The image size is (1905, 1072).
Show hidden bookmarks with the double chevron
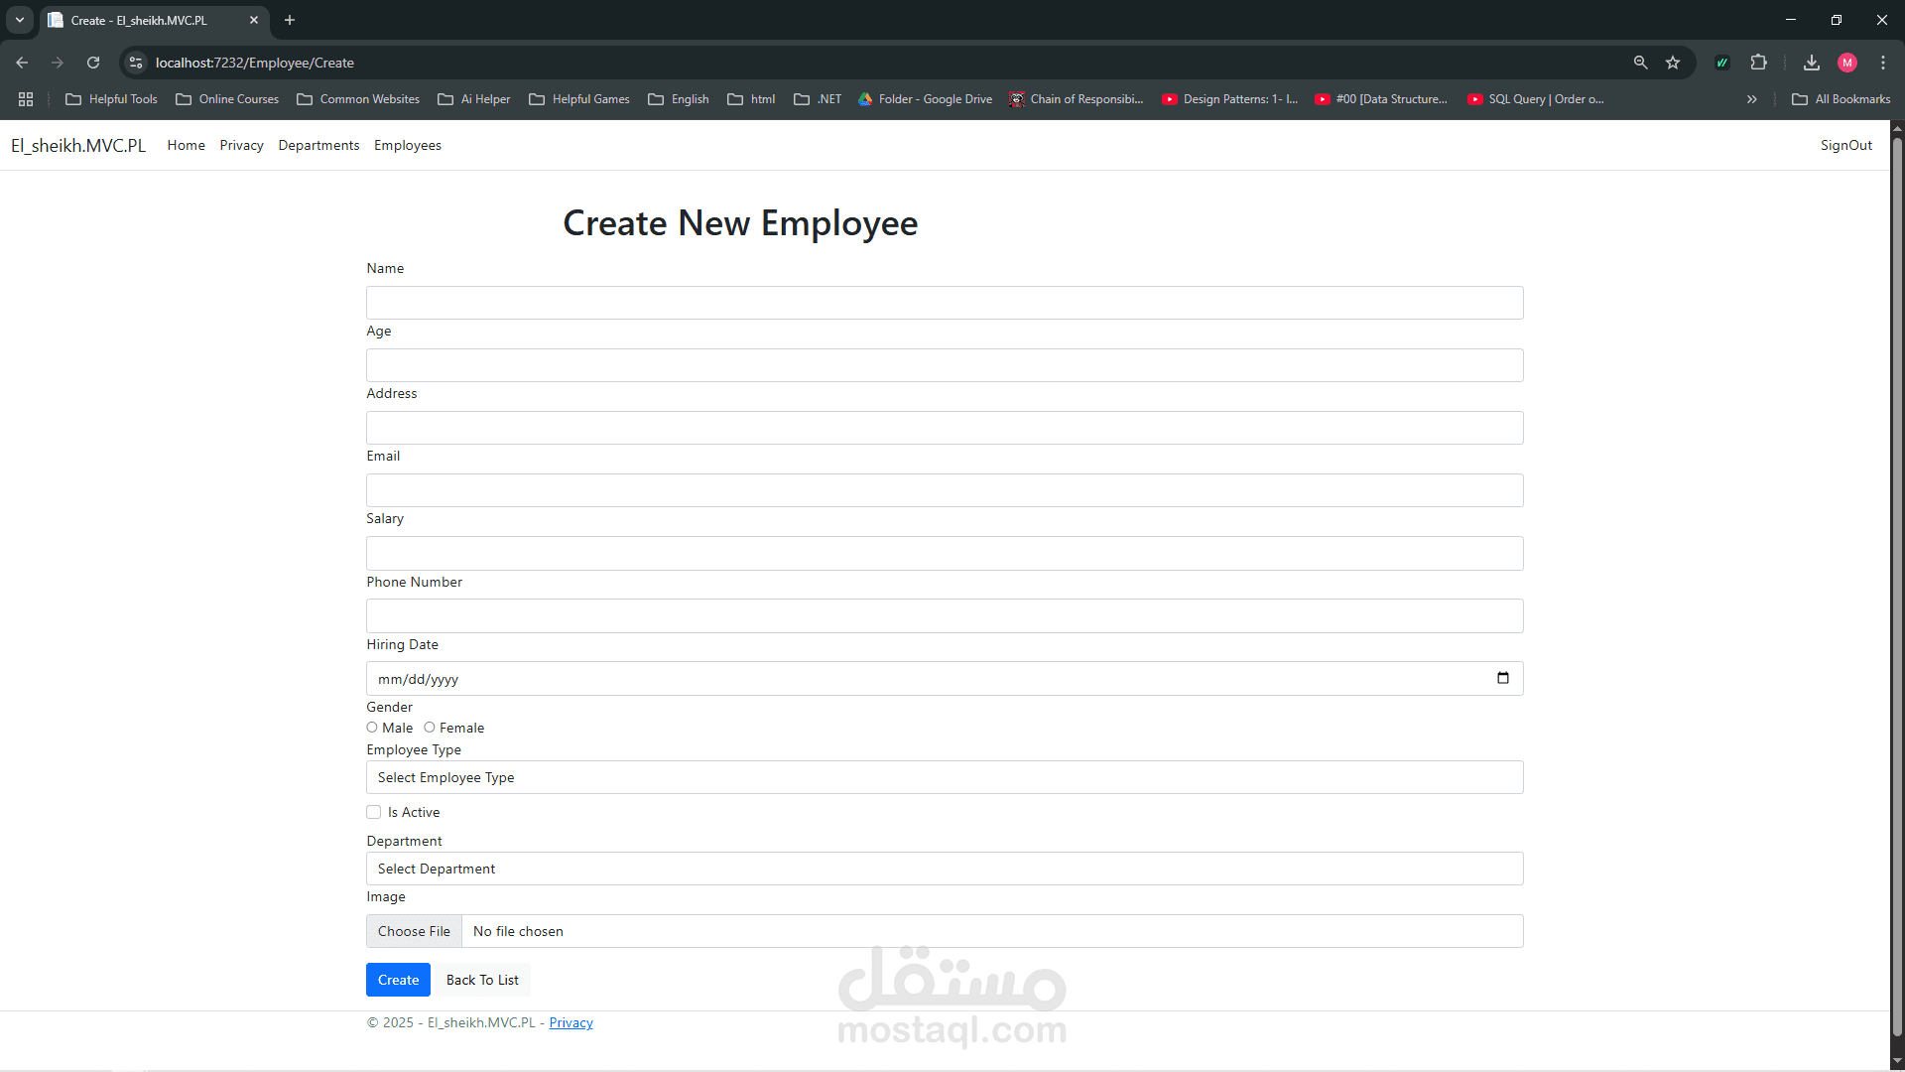tap(1752, 99)
